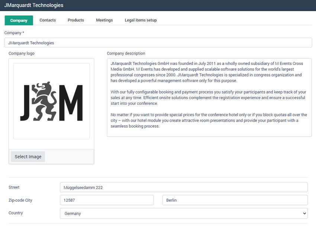
Task: Focus the Company name input field
Action: (158, 43)
